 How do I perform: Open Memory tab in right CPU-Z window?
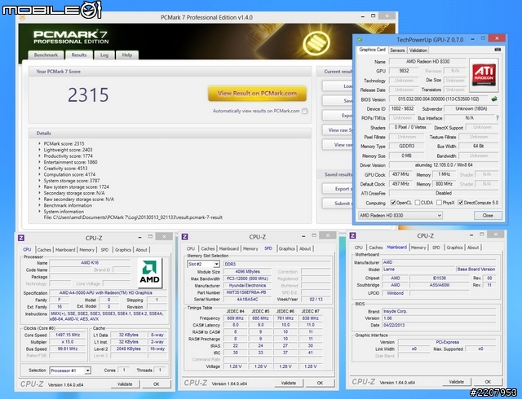click(x=418, y=248)
